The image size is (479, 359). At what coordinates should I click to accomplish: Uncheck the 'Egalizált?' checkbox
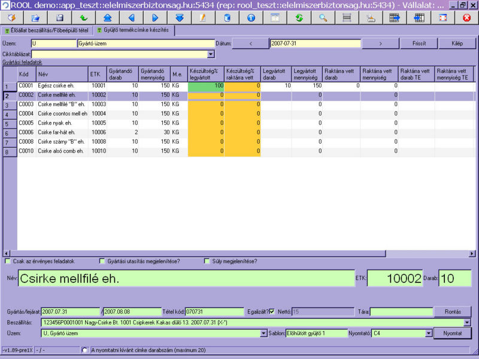(x=272, y=311)
